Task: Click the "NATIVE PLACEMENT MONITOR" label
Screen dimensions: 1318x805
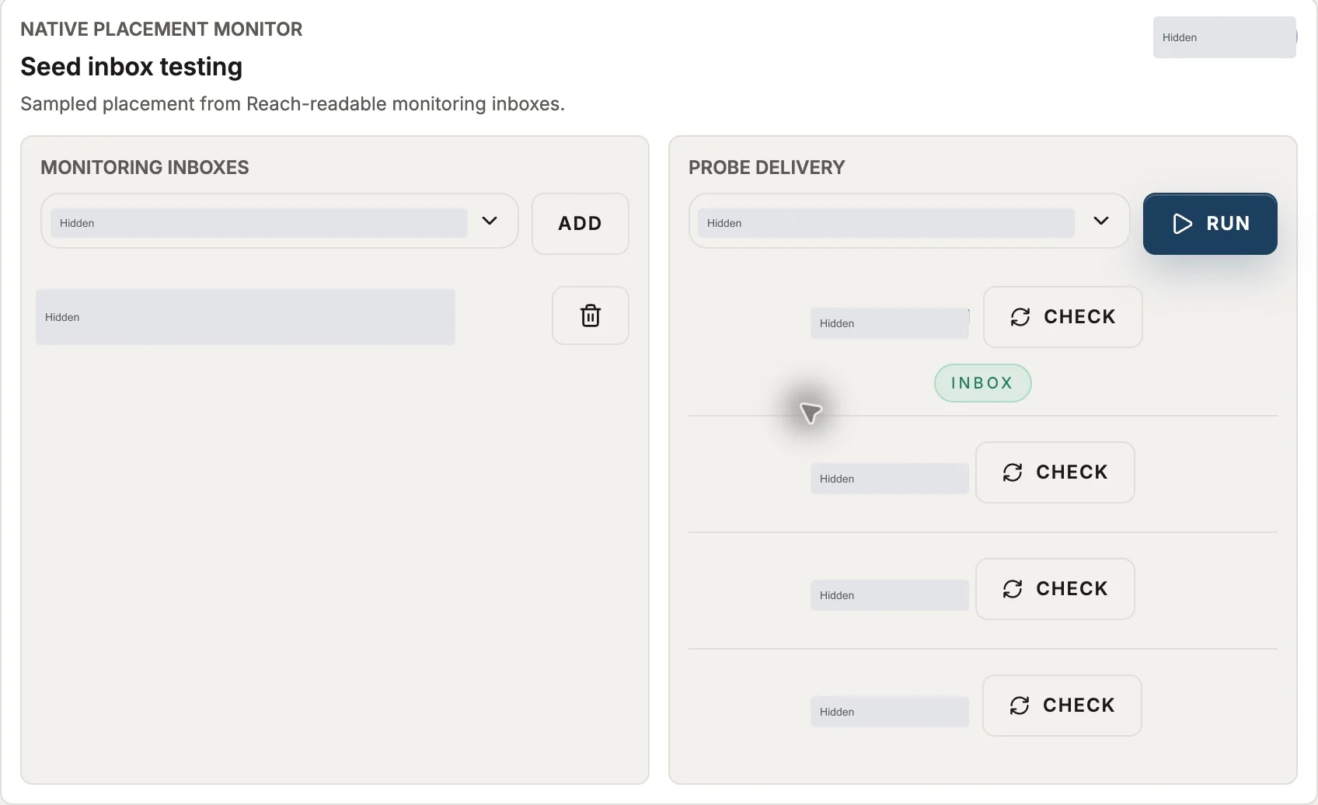Action: 162,30
